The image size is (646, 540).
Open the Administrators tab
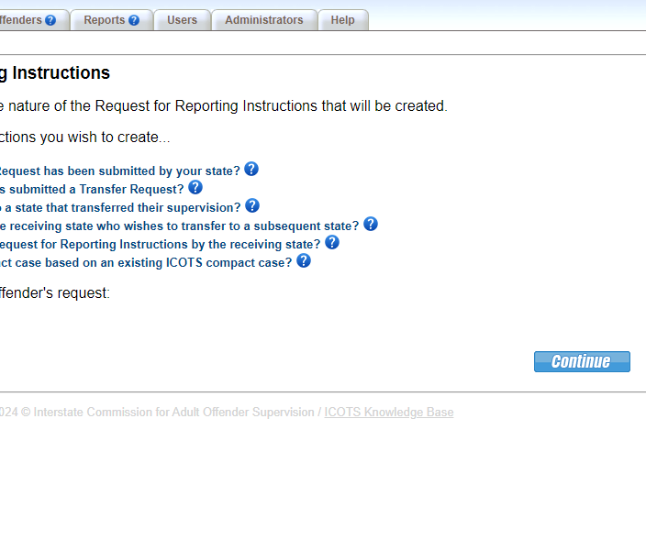coord(264,20)
